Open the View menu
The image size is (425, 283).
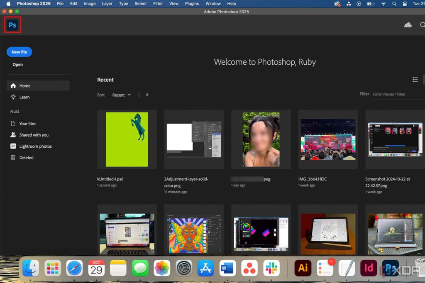[174, 3]
